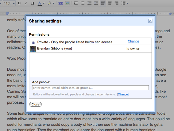174x131 pixels.
Task: Apply text color with the A icon
Action: tap(40, 3)
